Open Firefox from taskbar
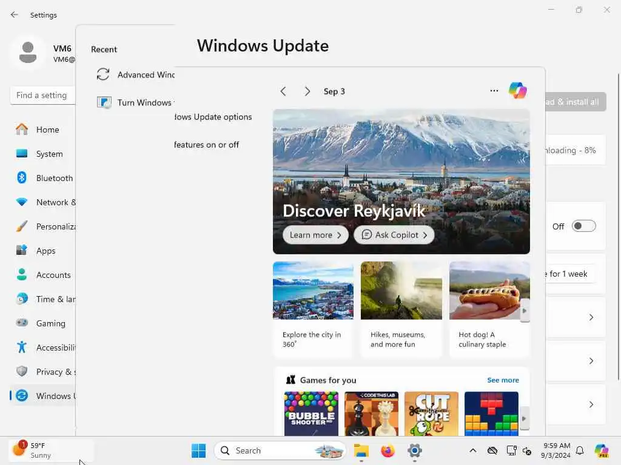Image resolution: width=621 pixels, height=465 pixels. (x=388, y=450)
